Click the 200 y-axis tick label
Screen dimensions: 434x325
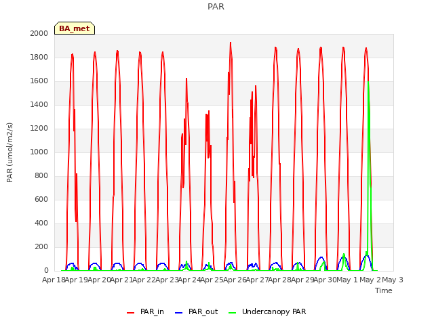coord(41,246)
